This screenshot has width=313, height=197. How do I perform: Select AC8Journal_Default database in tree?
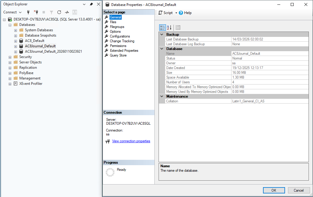pos(40,46)
